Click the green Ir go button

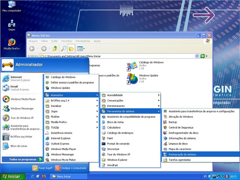pos(204,56)
